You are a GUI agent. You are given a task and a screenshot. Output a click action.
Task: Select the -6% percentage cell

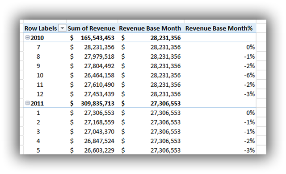click(220, 75)
